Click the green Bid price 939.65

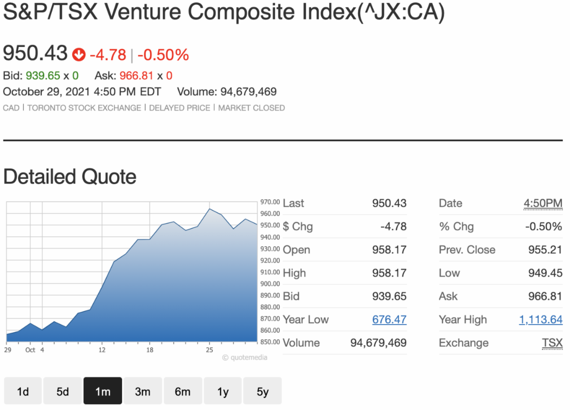tap(43, 75)
